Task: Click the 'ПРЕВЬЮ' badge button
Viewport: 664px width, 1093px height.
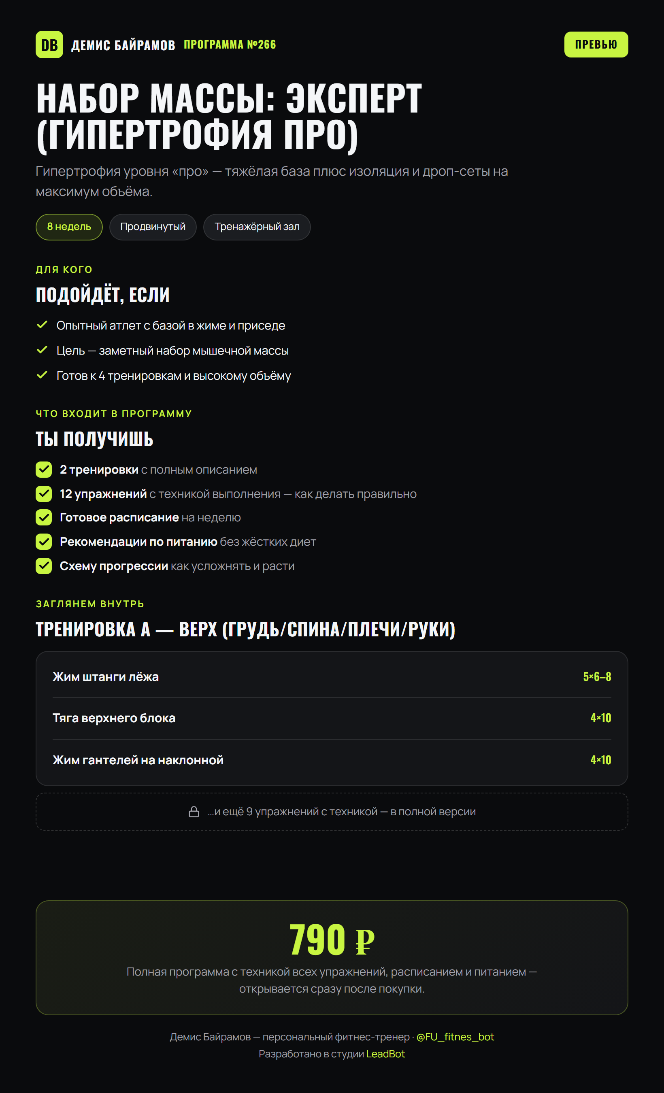Action: pos(596,45)
